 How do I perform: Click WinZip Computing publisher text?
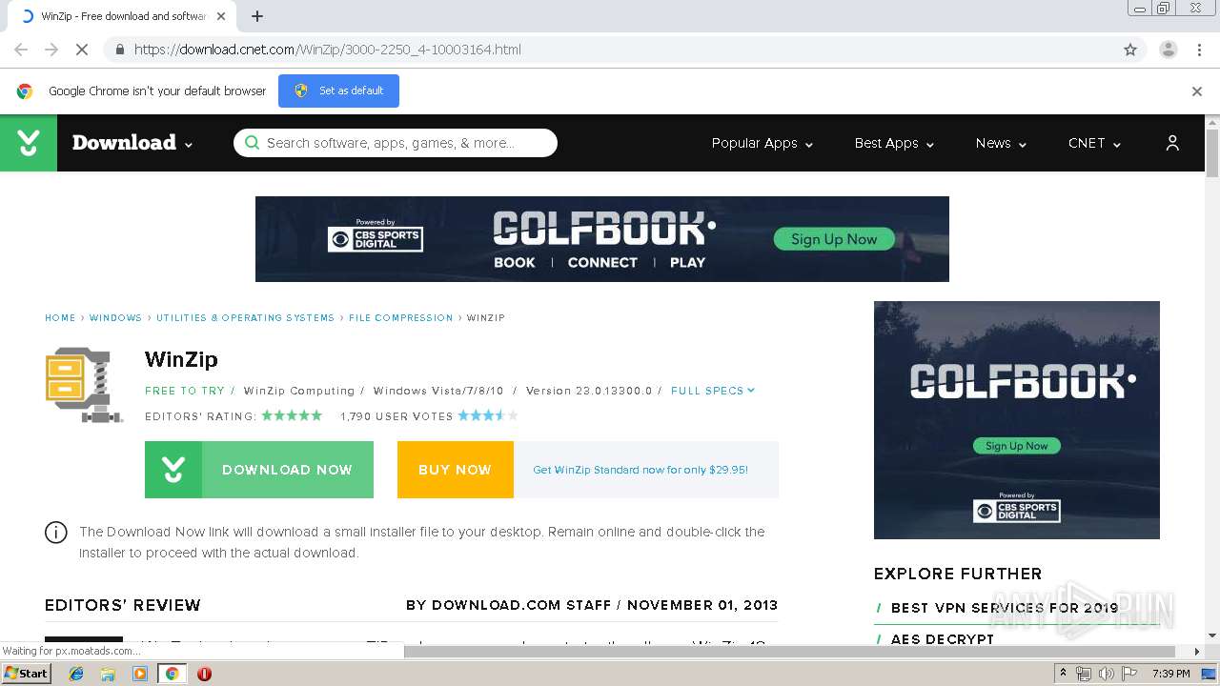[x=299, y=391]
